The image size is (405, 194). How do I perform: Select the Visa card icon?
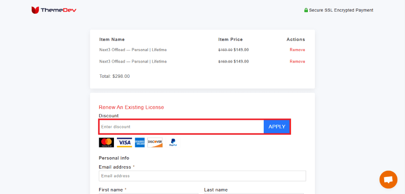pyautogui.click(x=124, y=142)
